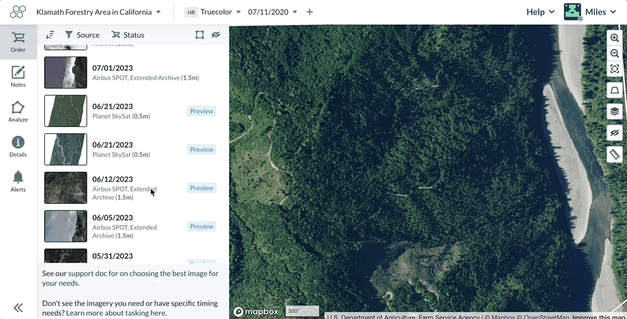Open the Alerts bell panel
627x319 pixels.
click(18, 181)
